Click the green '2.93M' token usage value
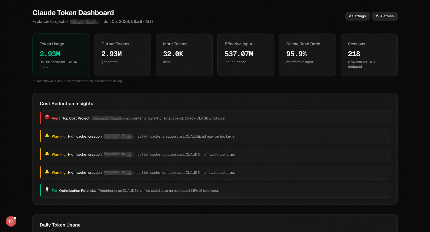The width and height of the screenshot is (430, 232). 50,54
